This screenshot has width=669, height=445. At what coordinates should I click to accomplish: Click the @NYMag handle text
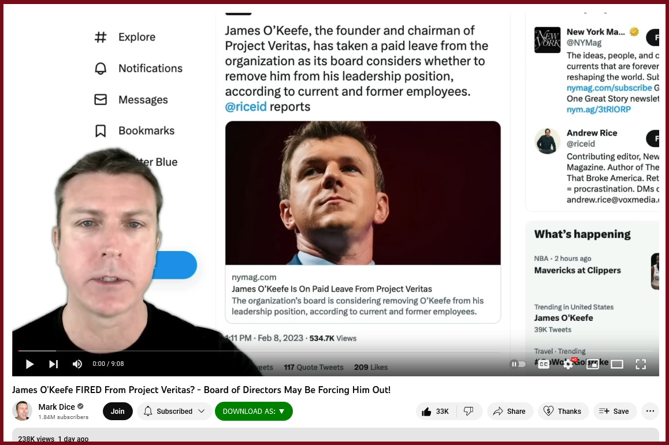pos(584,43)
